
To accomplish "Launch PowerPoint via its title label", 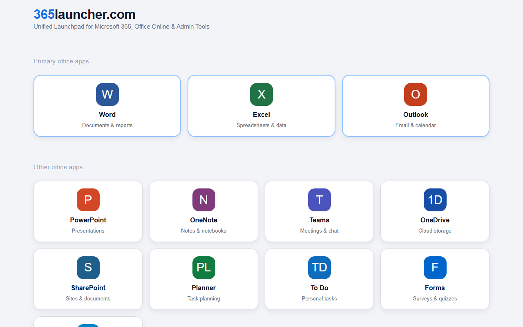I will coord(88,220).
